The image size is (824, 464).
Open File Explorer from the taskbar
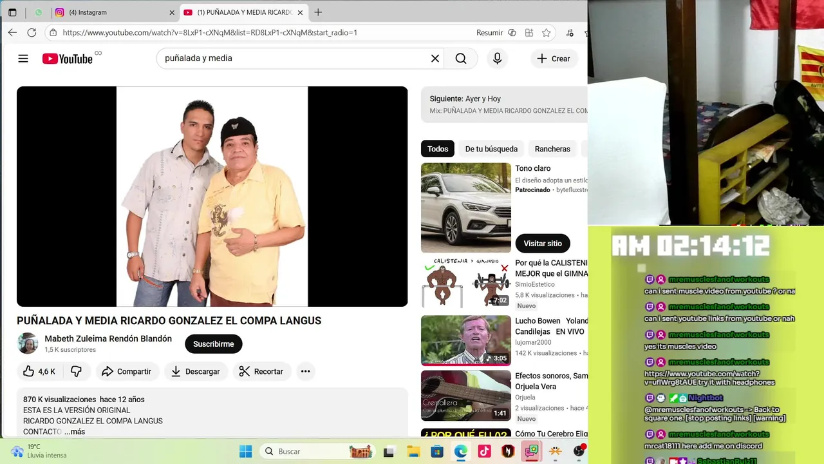[413, 452]
